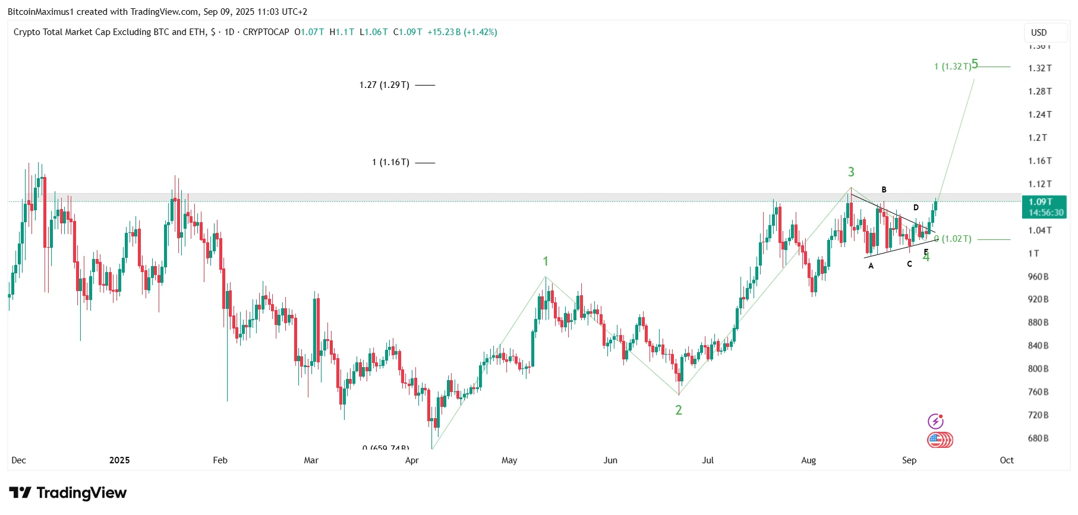Click the 1 (1.32T) target level label
This screenshot has width=1078, height=515.
click(953, 67)
